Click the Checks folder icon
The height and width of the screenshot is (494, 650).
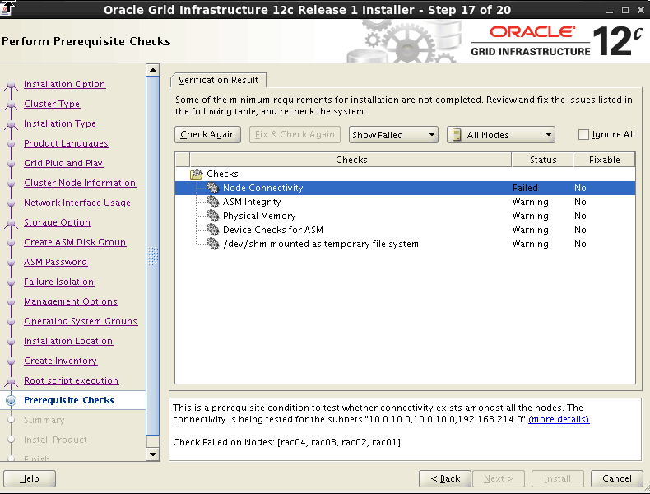pyautogui.click(x=196, y=175)
